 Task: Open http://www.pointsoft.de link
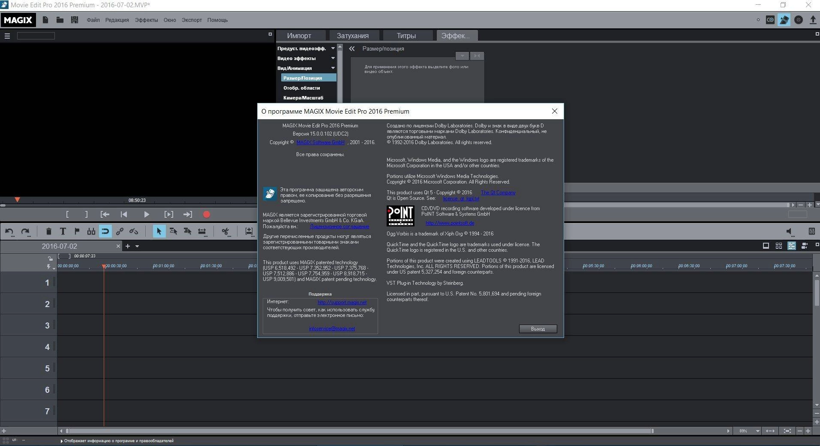coord(450,223)
